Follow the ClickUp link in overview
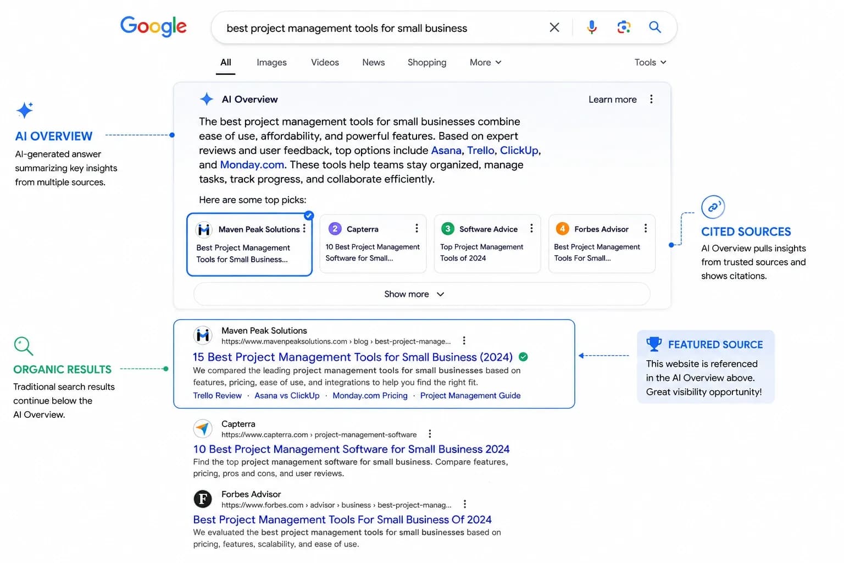Screen dimensions: 844x563 (519, 150)
